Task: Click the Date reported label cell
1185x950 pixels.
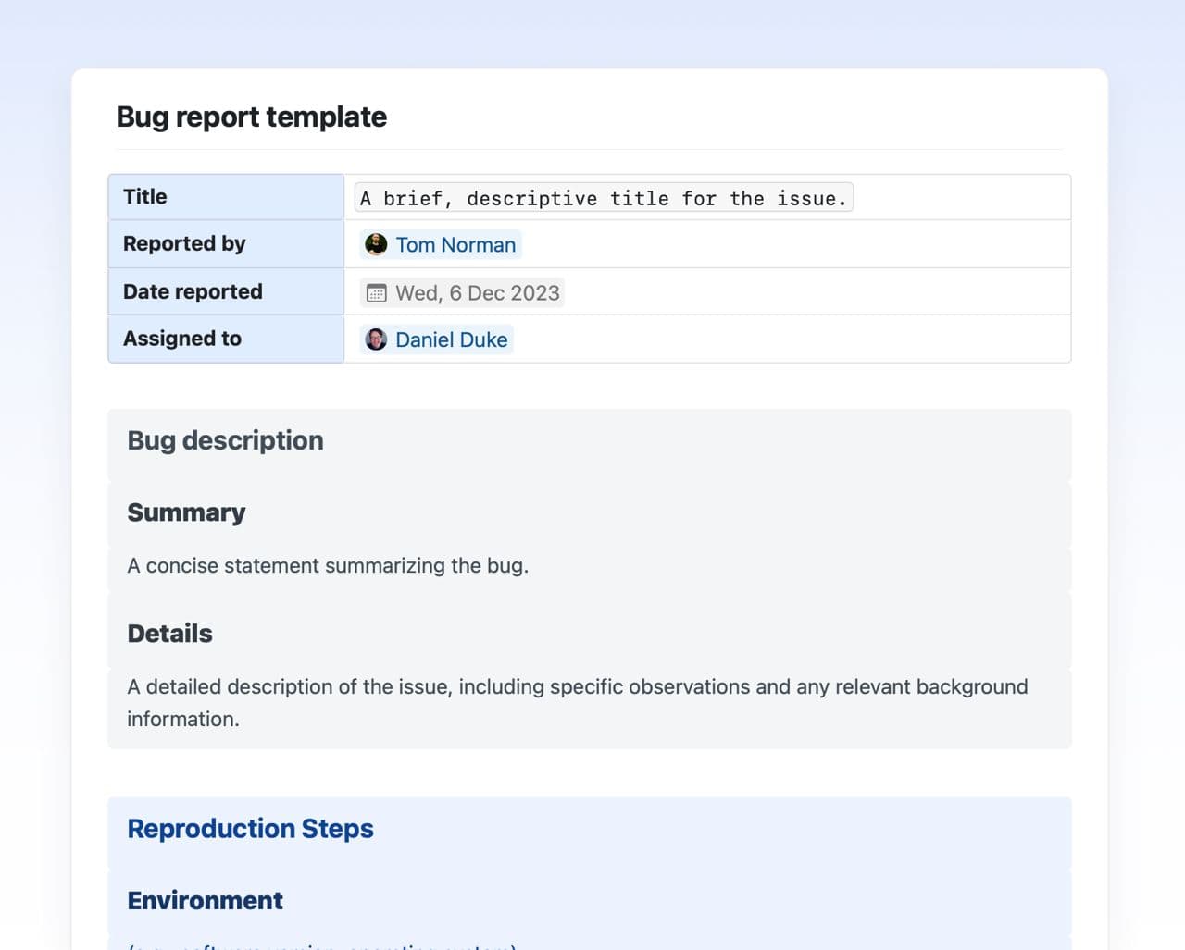Action: point(226,292)
